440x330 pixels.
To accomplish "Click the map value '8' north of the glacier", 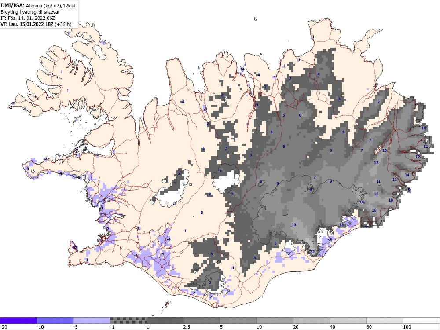I will coord(278,184).
